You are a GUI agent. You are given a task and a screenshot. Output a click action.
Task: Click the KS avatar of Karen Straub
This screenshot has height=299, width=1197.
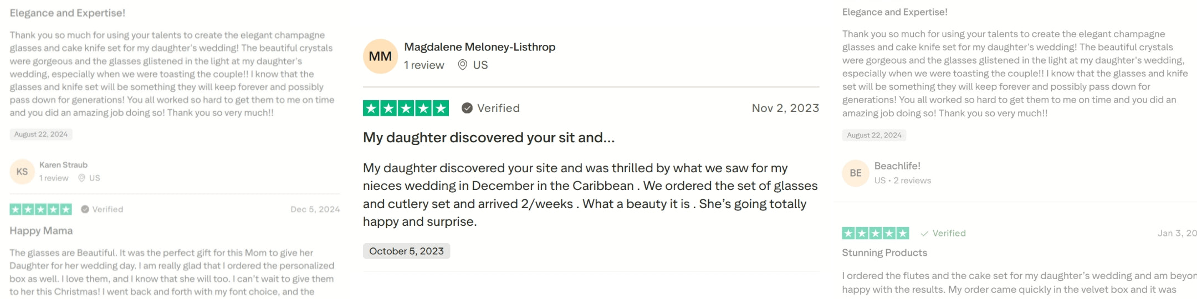(22, 172)
